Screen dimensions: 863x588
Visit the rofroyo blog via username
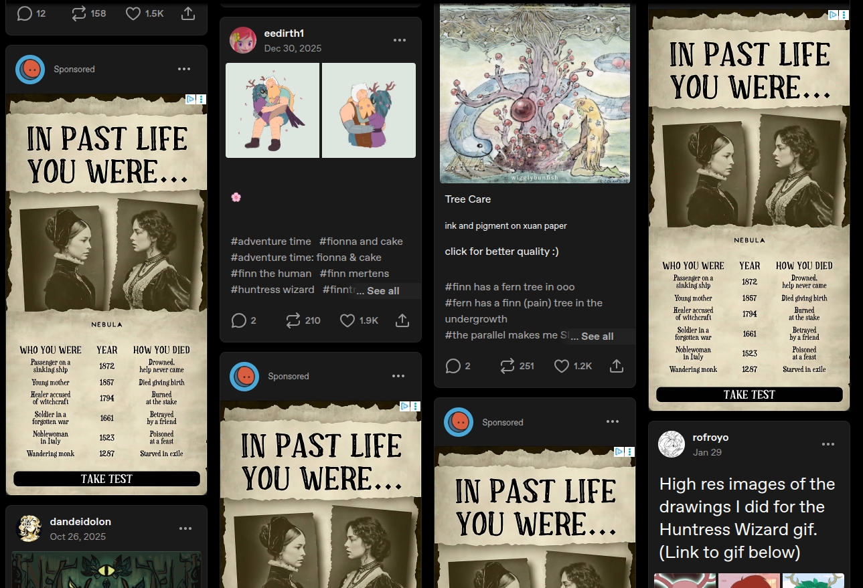pos(710,437)
